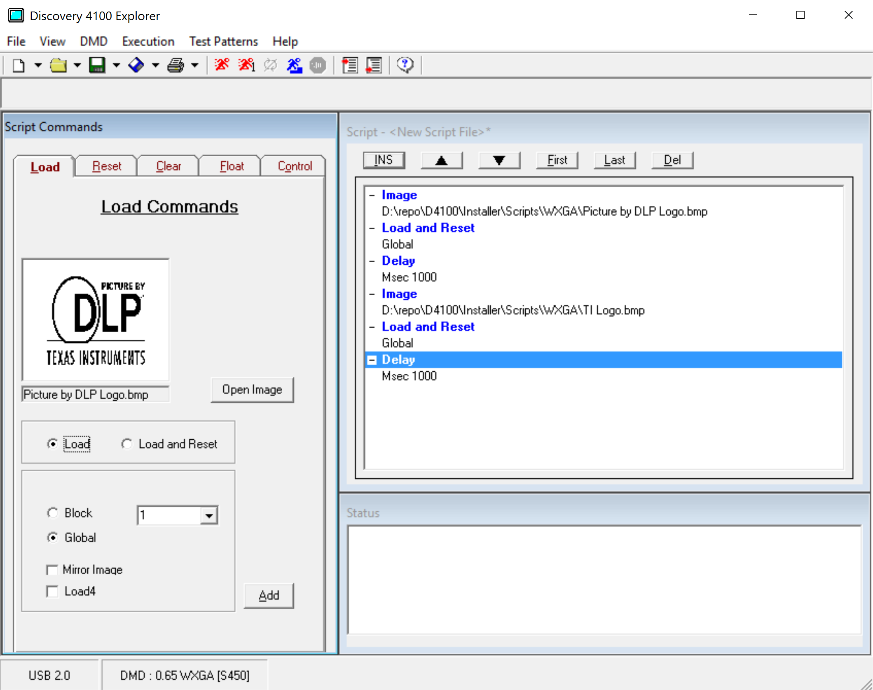
Task: Click the Add button
Action: pyautogui.click(x=269, y=595)
